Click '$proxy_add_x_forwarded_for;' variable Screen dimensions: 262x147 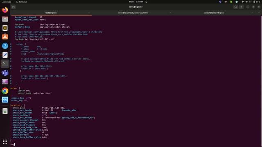[78, 118]
